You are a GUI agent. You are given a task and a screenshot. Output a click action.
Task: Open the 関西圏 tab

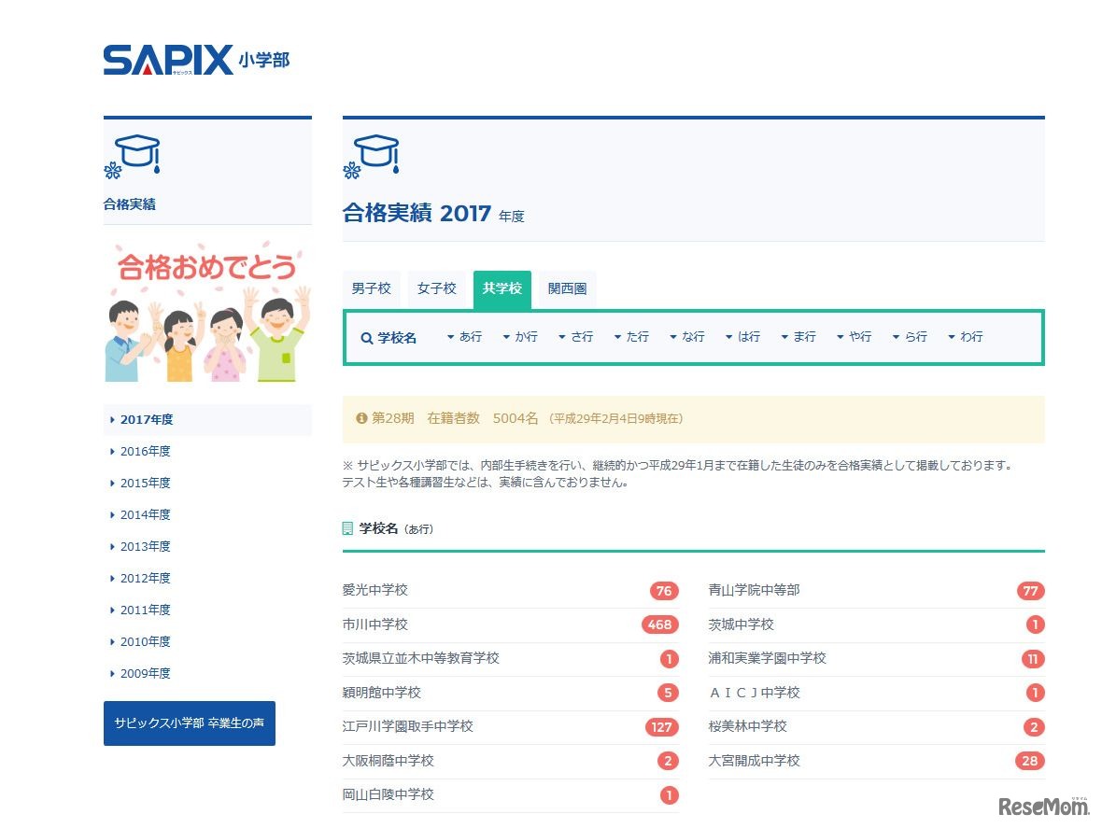[x=567, y=288]
